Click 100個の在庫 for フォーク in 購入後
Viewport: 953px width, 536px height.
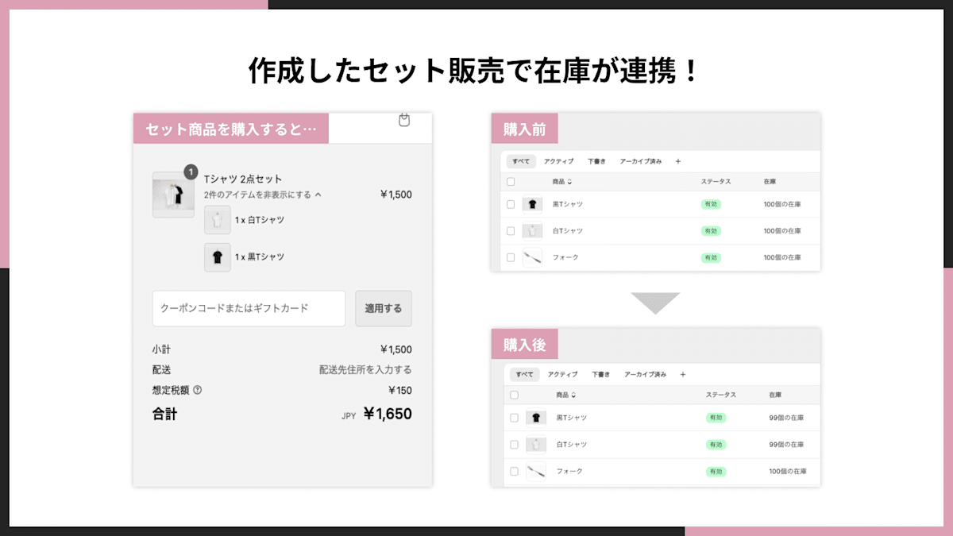pyautogui.click(x=787, y=471)
